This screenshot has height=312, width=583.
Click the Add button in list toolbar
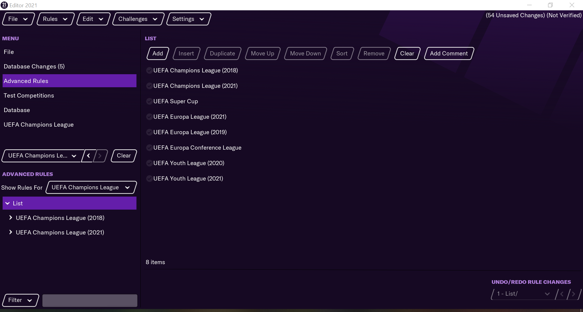pyautogui.click(x=158, y=54)
